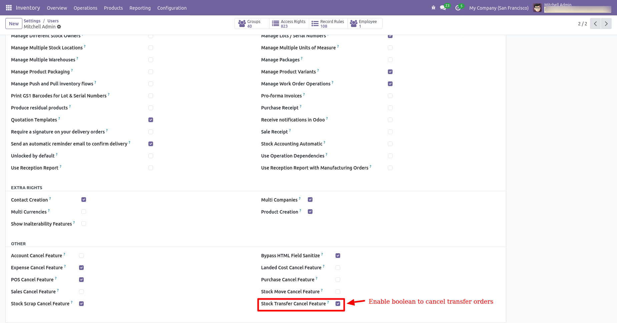Click the Record Rules list icon
Screen dimensions: 617x323
[x=315, y=23]
